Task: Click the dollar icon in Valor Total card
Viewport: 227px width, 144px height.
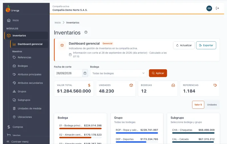Action: [89, 85]
